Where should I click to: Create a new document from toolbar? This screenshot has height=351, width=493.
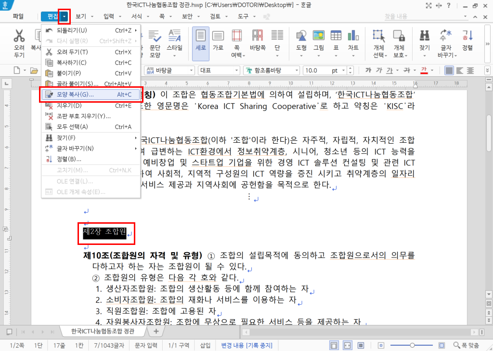17,70
